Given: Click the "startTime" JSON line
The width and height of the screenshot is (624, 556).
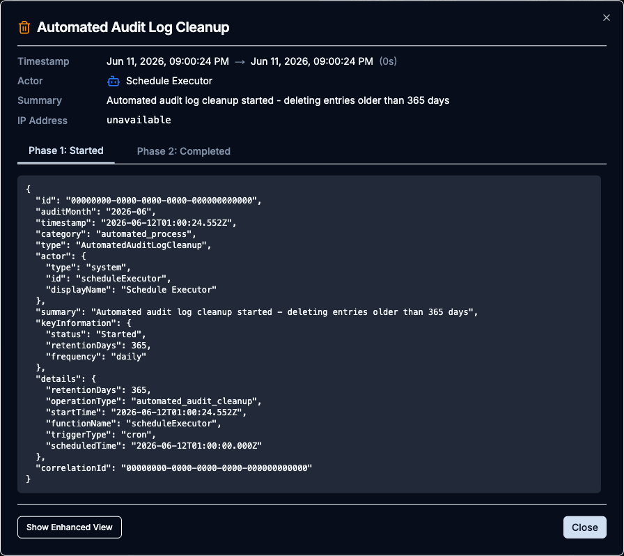Looking at the screenshot, I should pos(146,412).
